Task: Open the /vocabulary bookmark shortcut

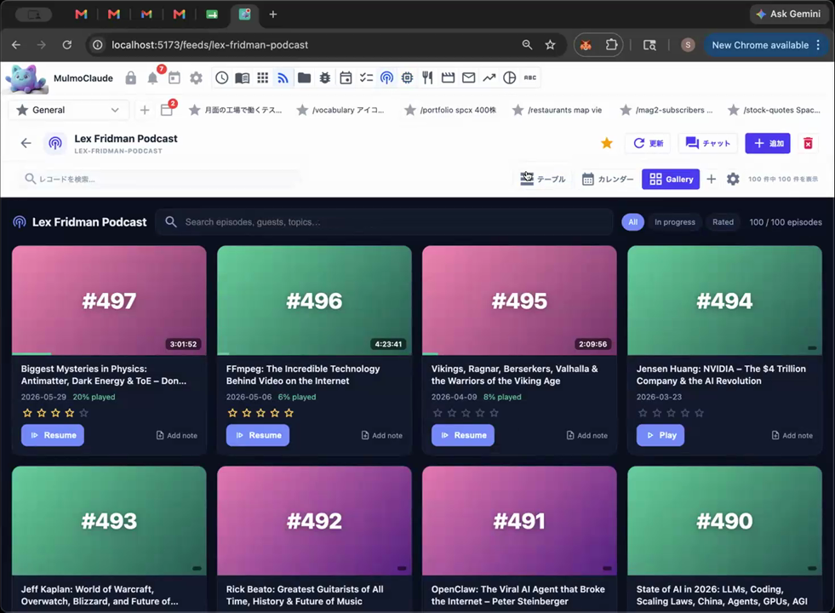Action: [340, 110]
